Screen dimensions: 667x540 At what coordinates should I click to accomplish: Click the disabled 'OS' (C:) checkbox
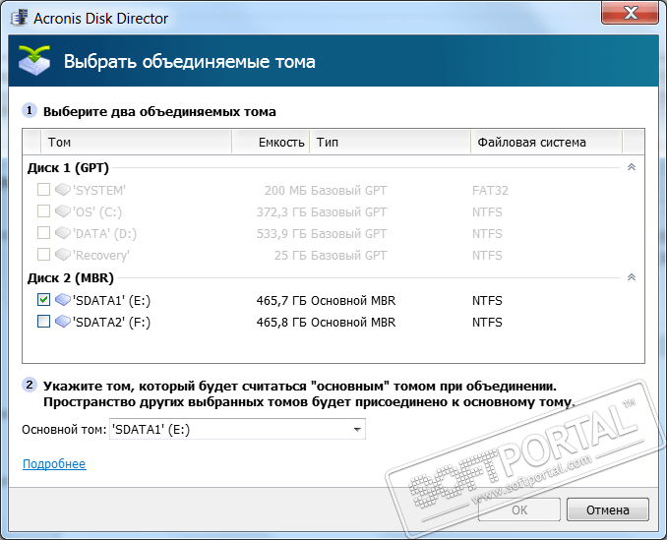pyautogui.click(x=43, y=211)
